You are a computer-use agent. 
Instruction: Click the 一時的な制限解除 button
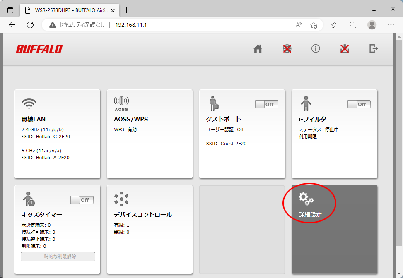click(x=58, y=256)
